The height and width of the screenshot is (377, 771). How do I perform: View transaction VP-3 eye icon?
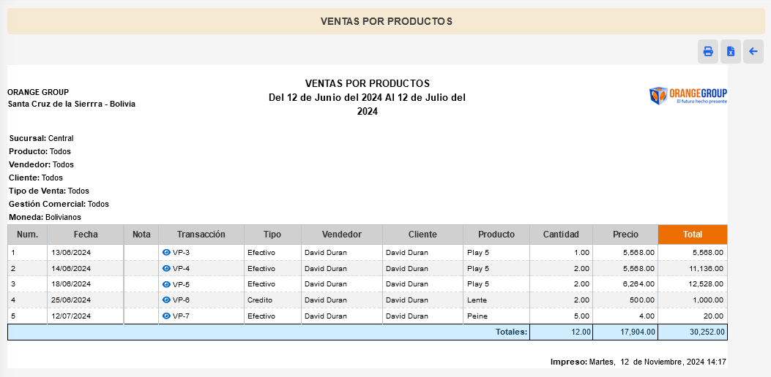click(166, 252)
